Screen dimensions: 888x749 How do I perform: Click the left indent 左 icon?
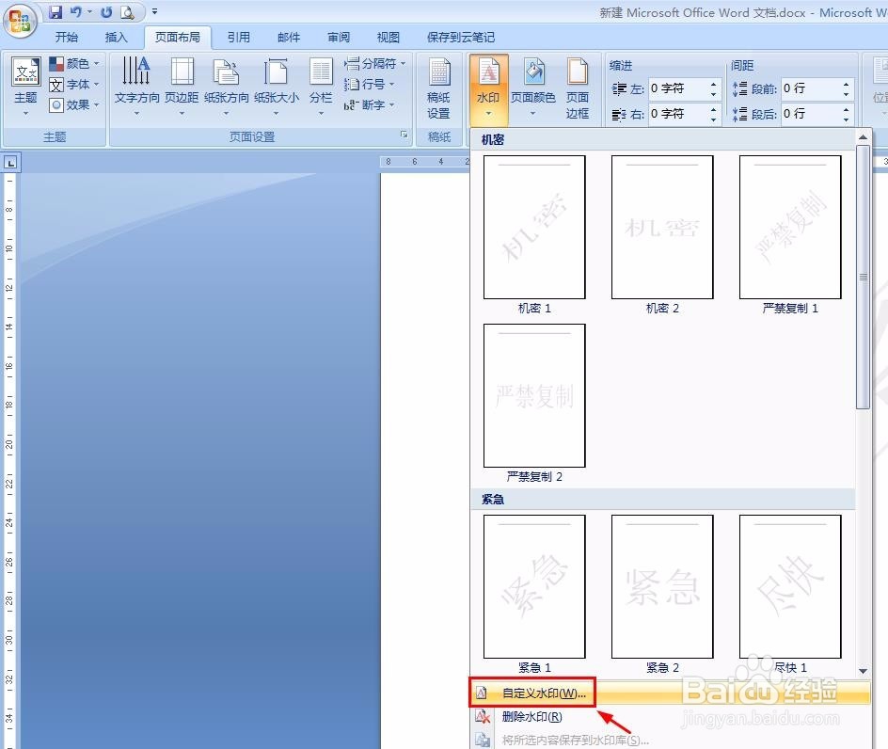(x=619, y=89)
